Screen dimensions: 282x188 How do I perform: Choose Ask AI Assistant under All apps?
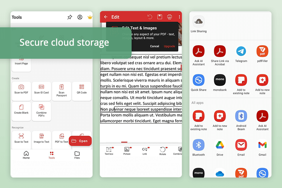point(262,120)
